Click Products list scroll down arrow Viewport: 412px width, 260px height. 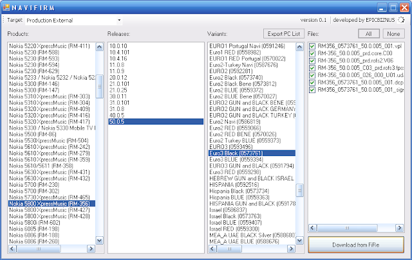pyautogui.click(x=99, y=240)
